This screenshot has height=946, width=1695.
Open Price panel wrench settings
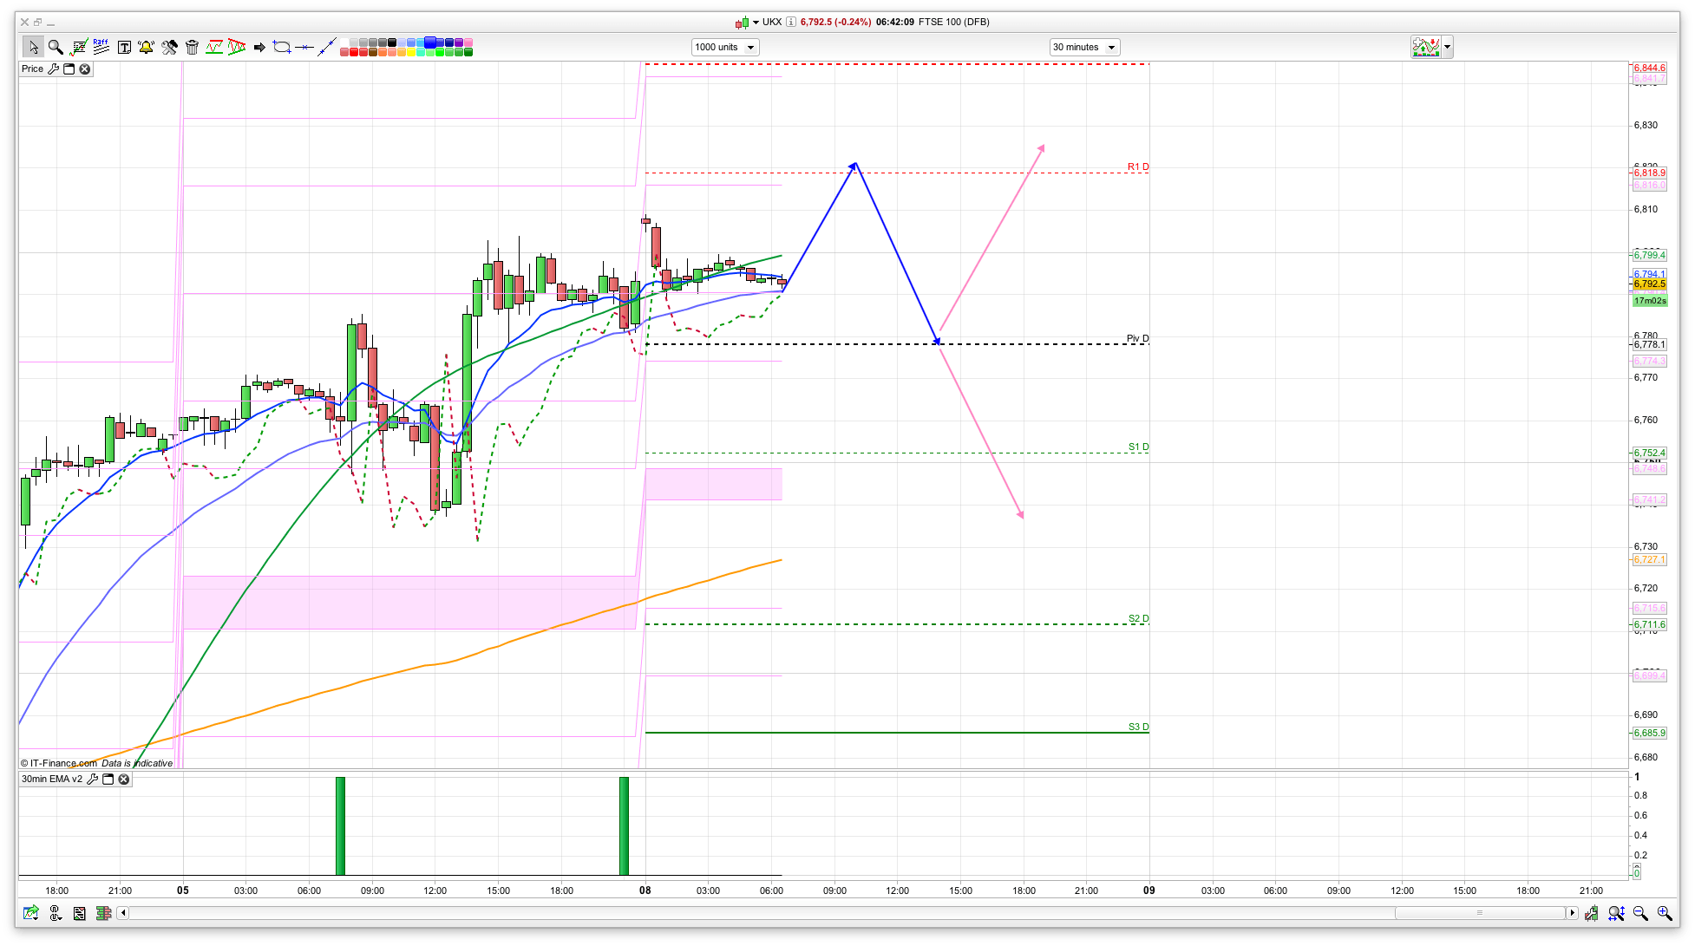[53, 69]
